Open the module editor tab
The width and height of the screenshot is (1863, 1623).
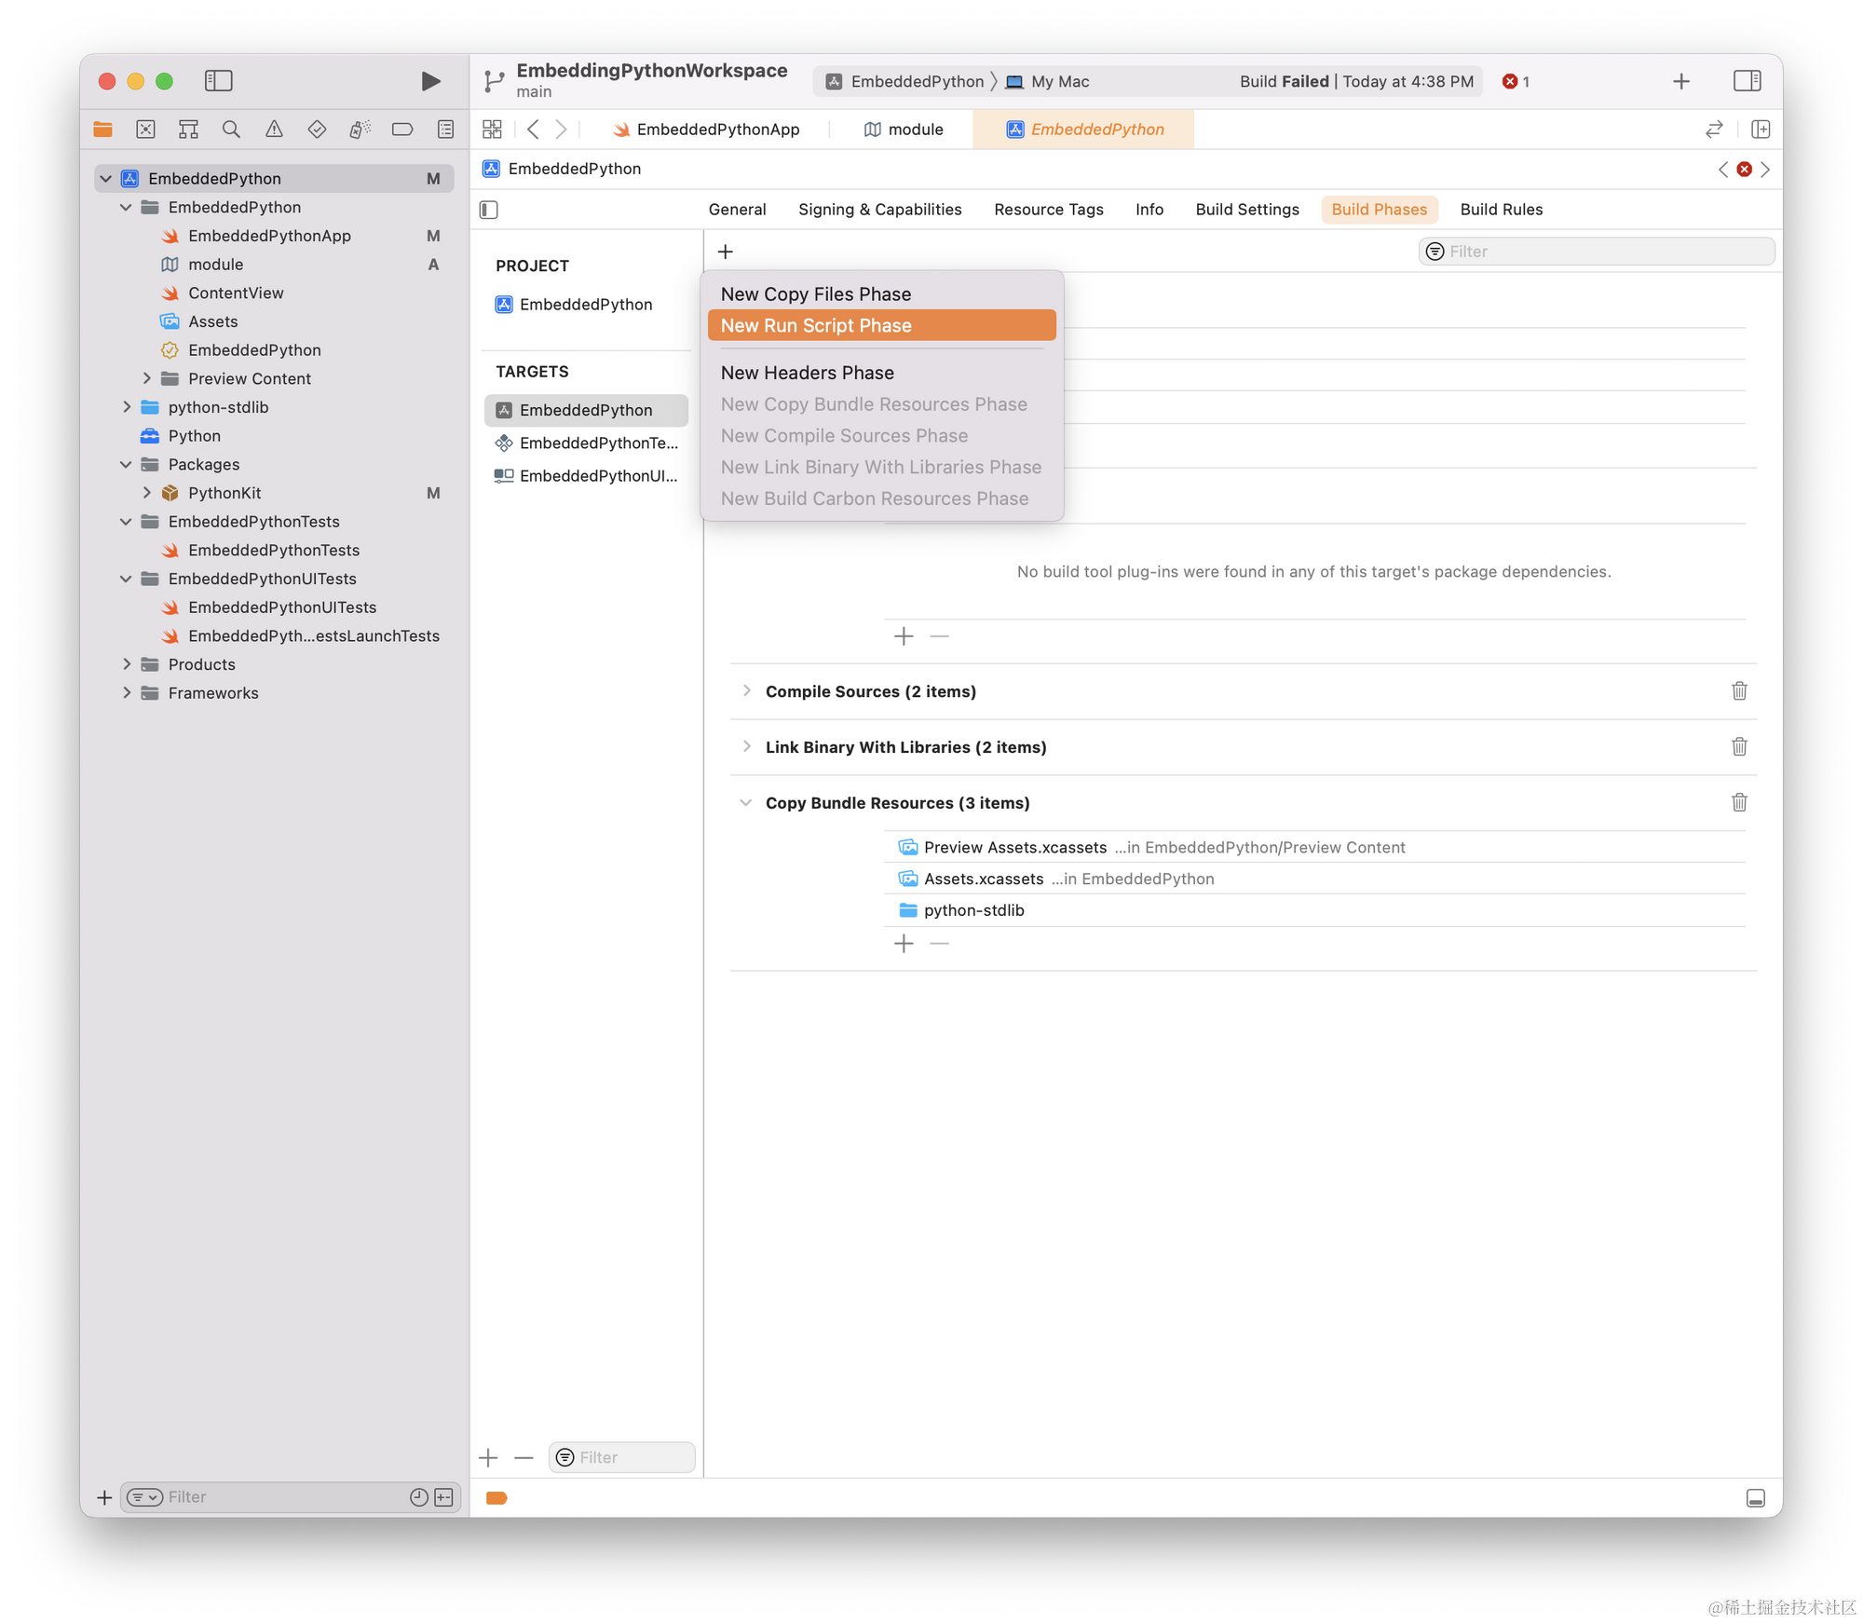point(904,130)
